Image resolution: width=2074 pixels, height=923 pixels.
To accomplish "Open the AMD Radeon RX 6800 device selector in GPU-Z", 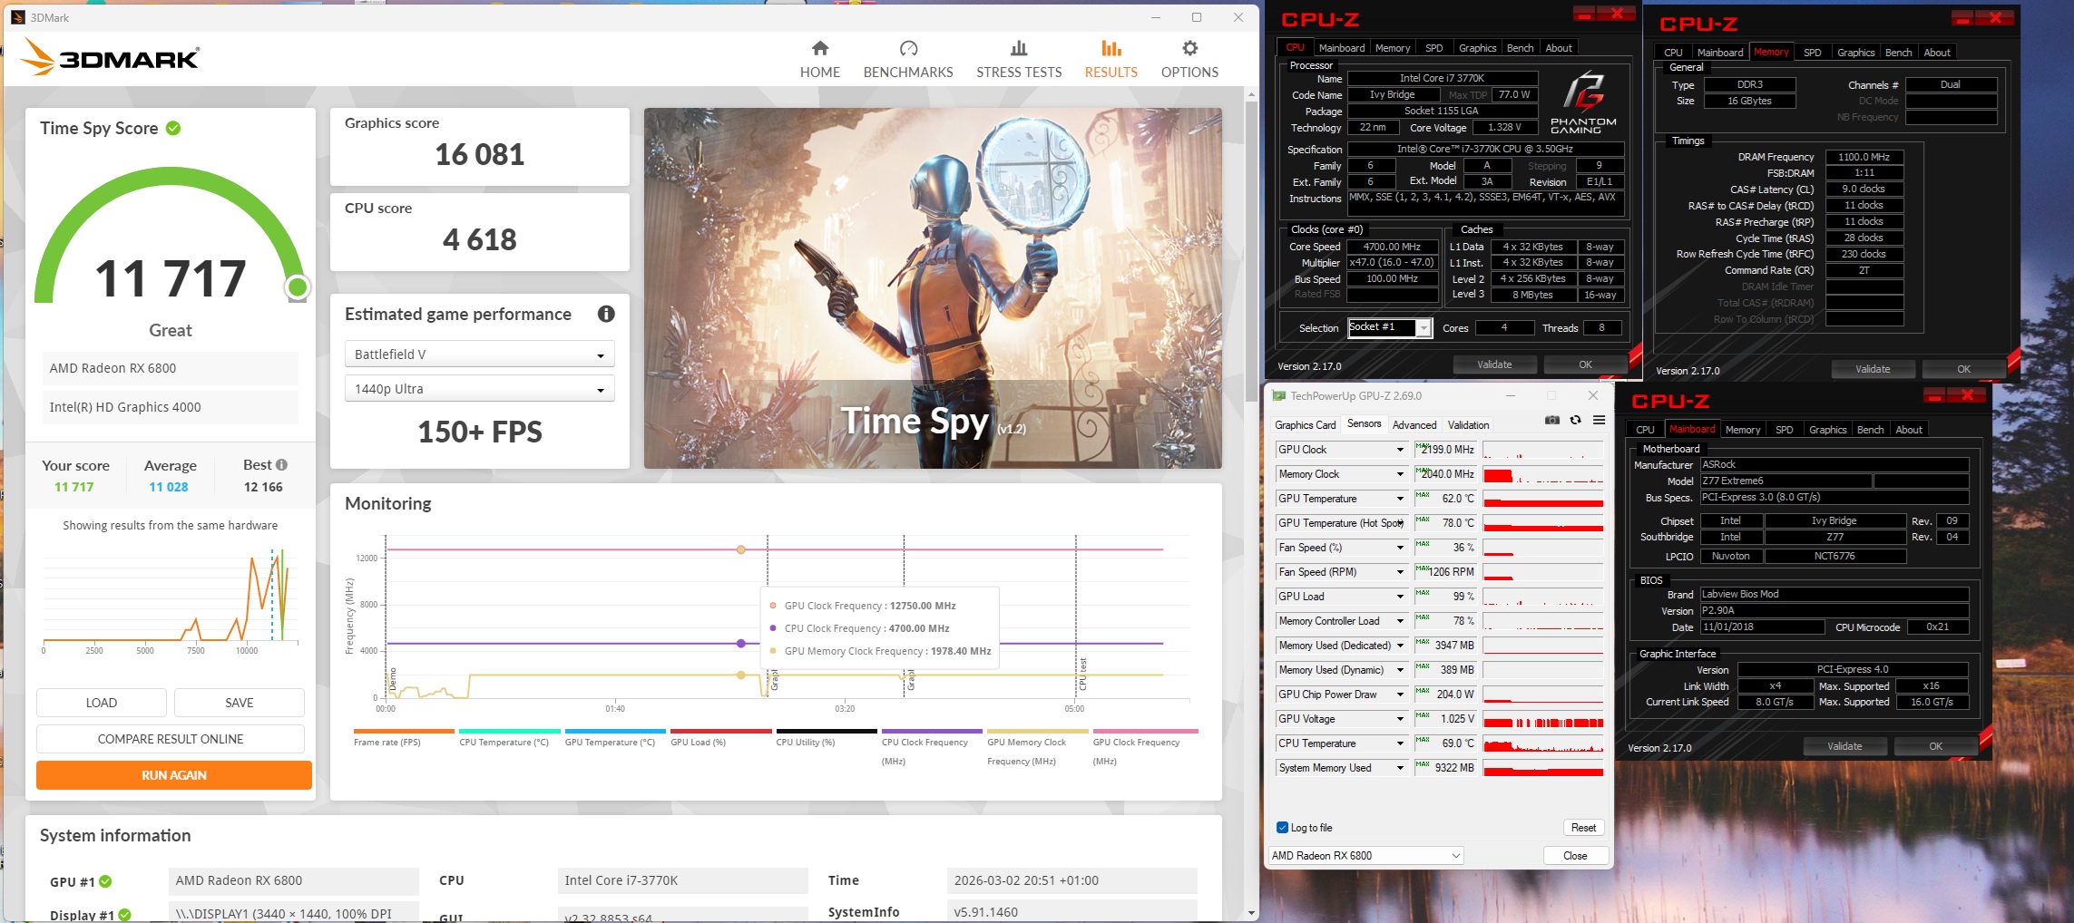I will pyautogui.click(x=1365, y=856).
